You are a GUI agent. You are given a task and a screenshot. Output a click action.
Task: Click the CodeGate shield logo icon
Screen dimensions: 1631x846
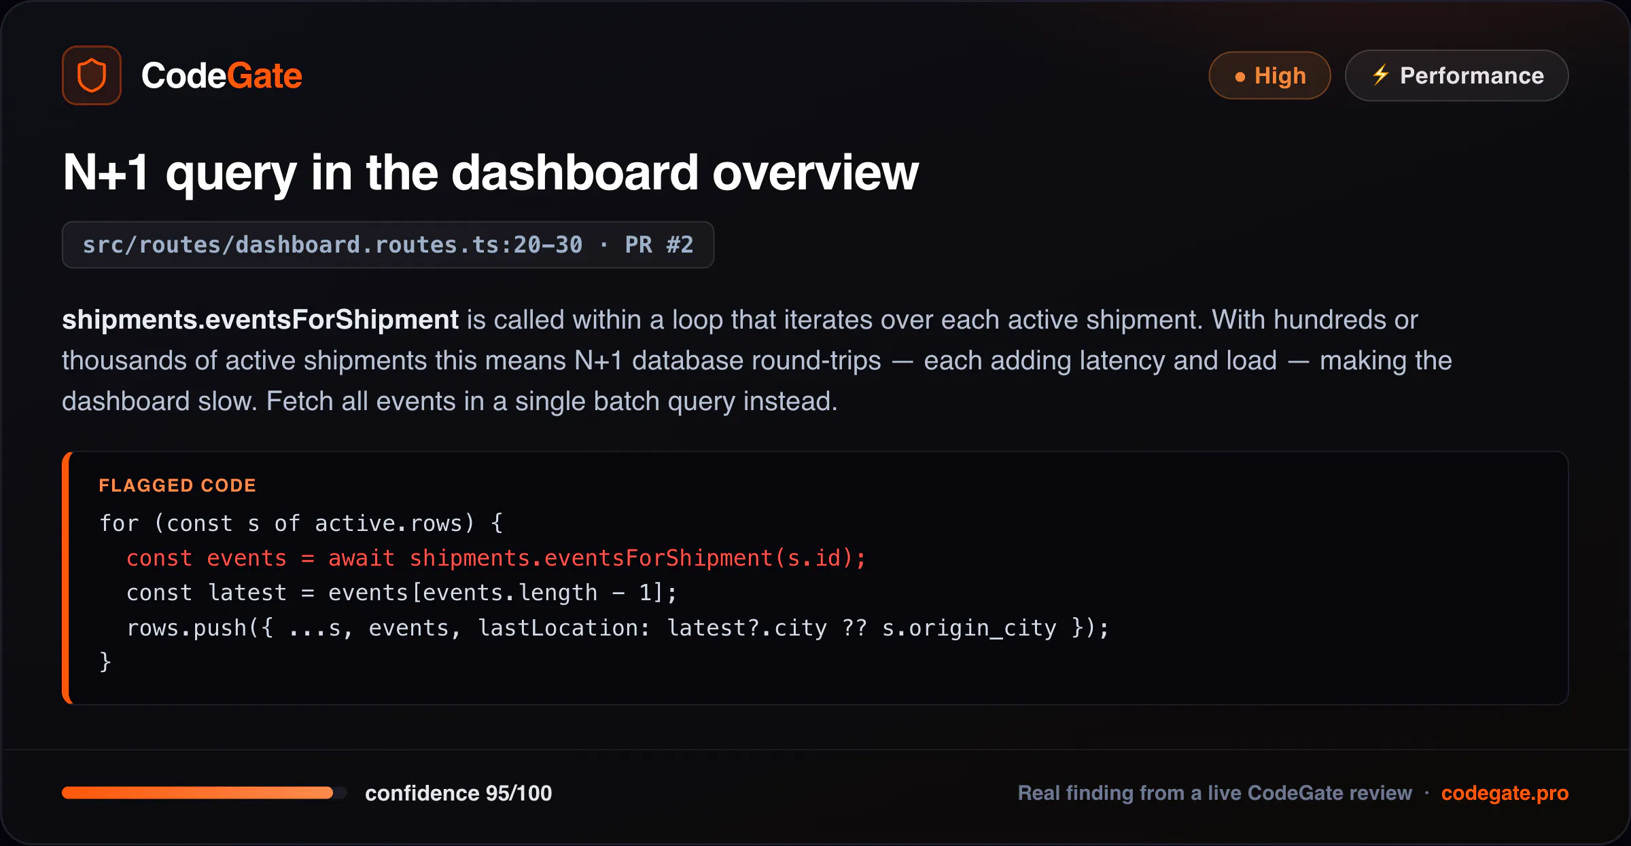click(x=92, y=75)
